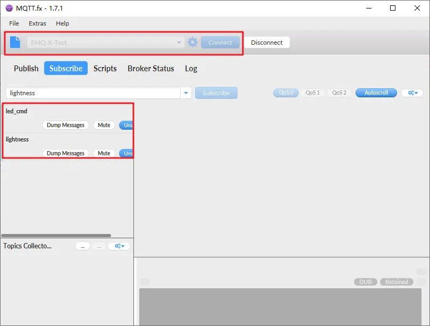This screenshot has width=430, height=326.
Task: Open subscribe options gear menu beside Autoscroll
Action: click(x=412, y=93)
